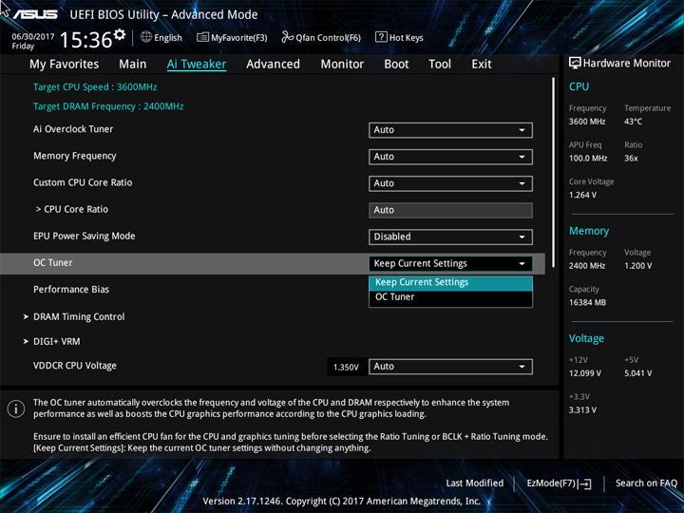Screen dimensions: 684x513
Task: Click the 15:36 clock display
Action: click(x=85, y=40)
